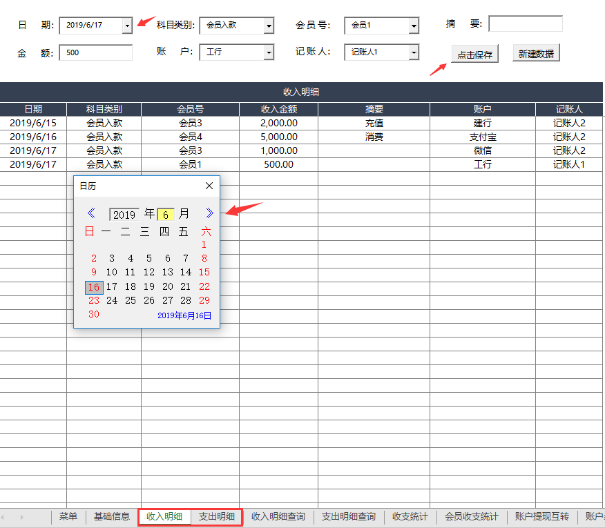Click the 微信 account cell
The height and width of the screenshot is (528, 605).
pyautogui.click(x=483, y=150)
